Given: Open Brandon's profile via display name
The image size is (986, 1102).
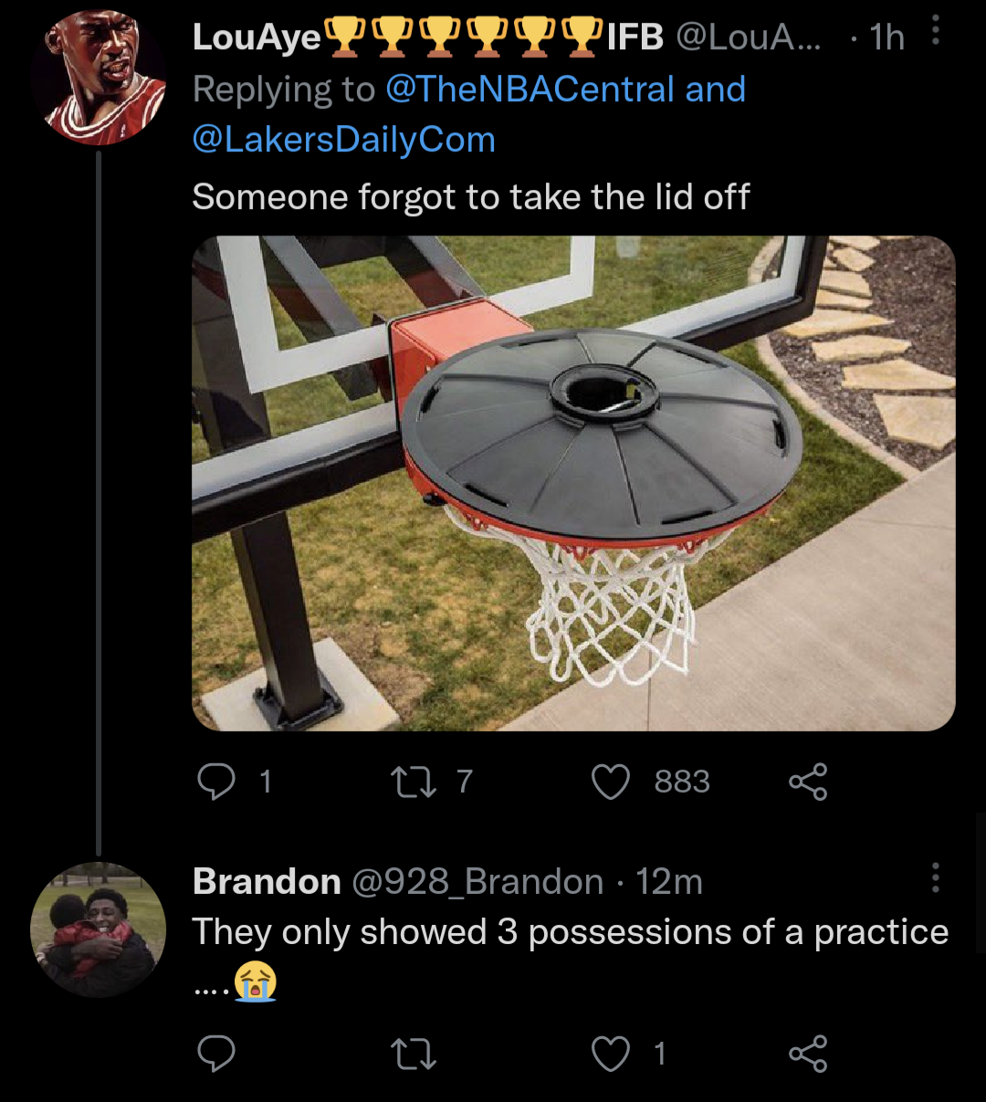Looking at the screenshot, I should point(267,882).
